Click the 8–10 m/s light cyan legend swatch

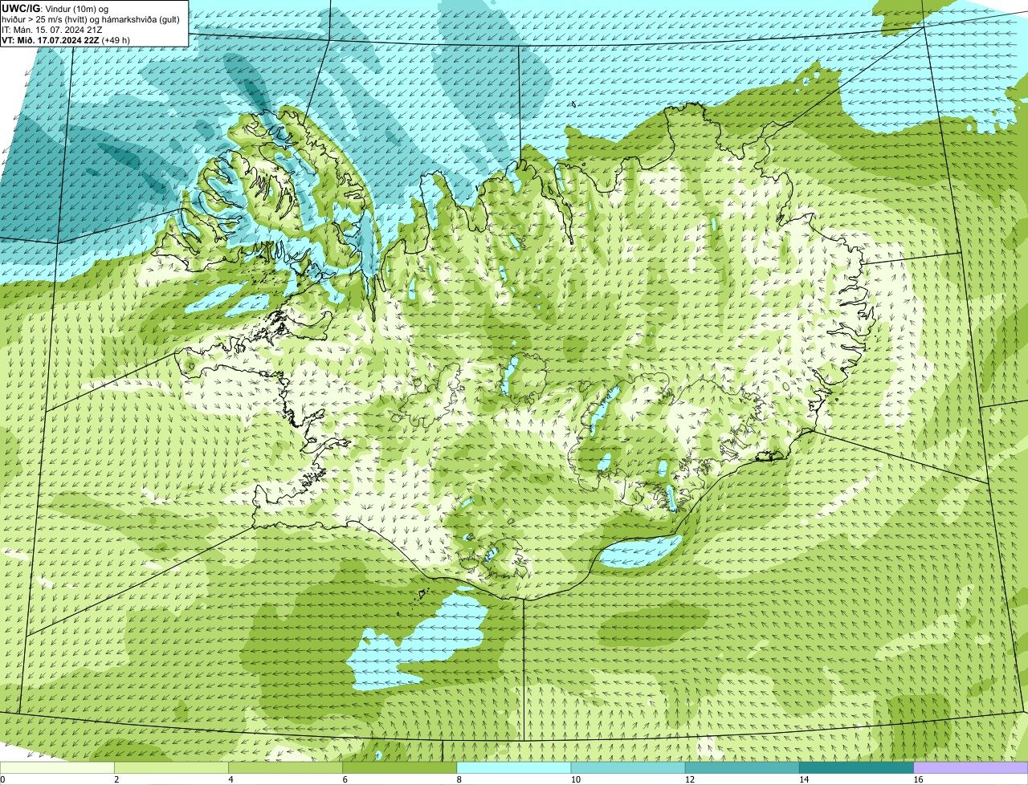(x=514, y=767)
